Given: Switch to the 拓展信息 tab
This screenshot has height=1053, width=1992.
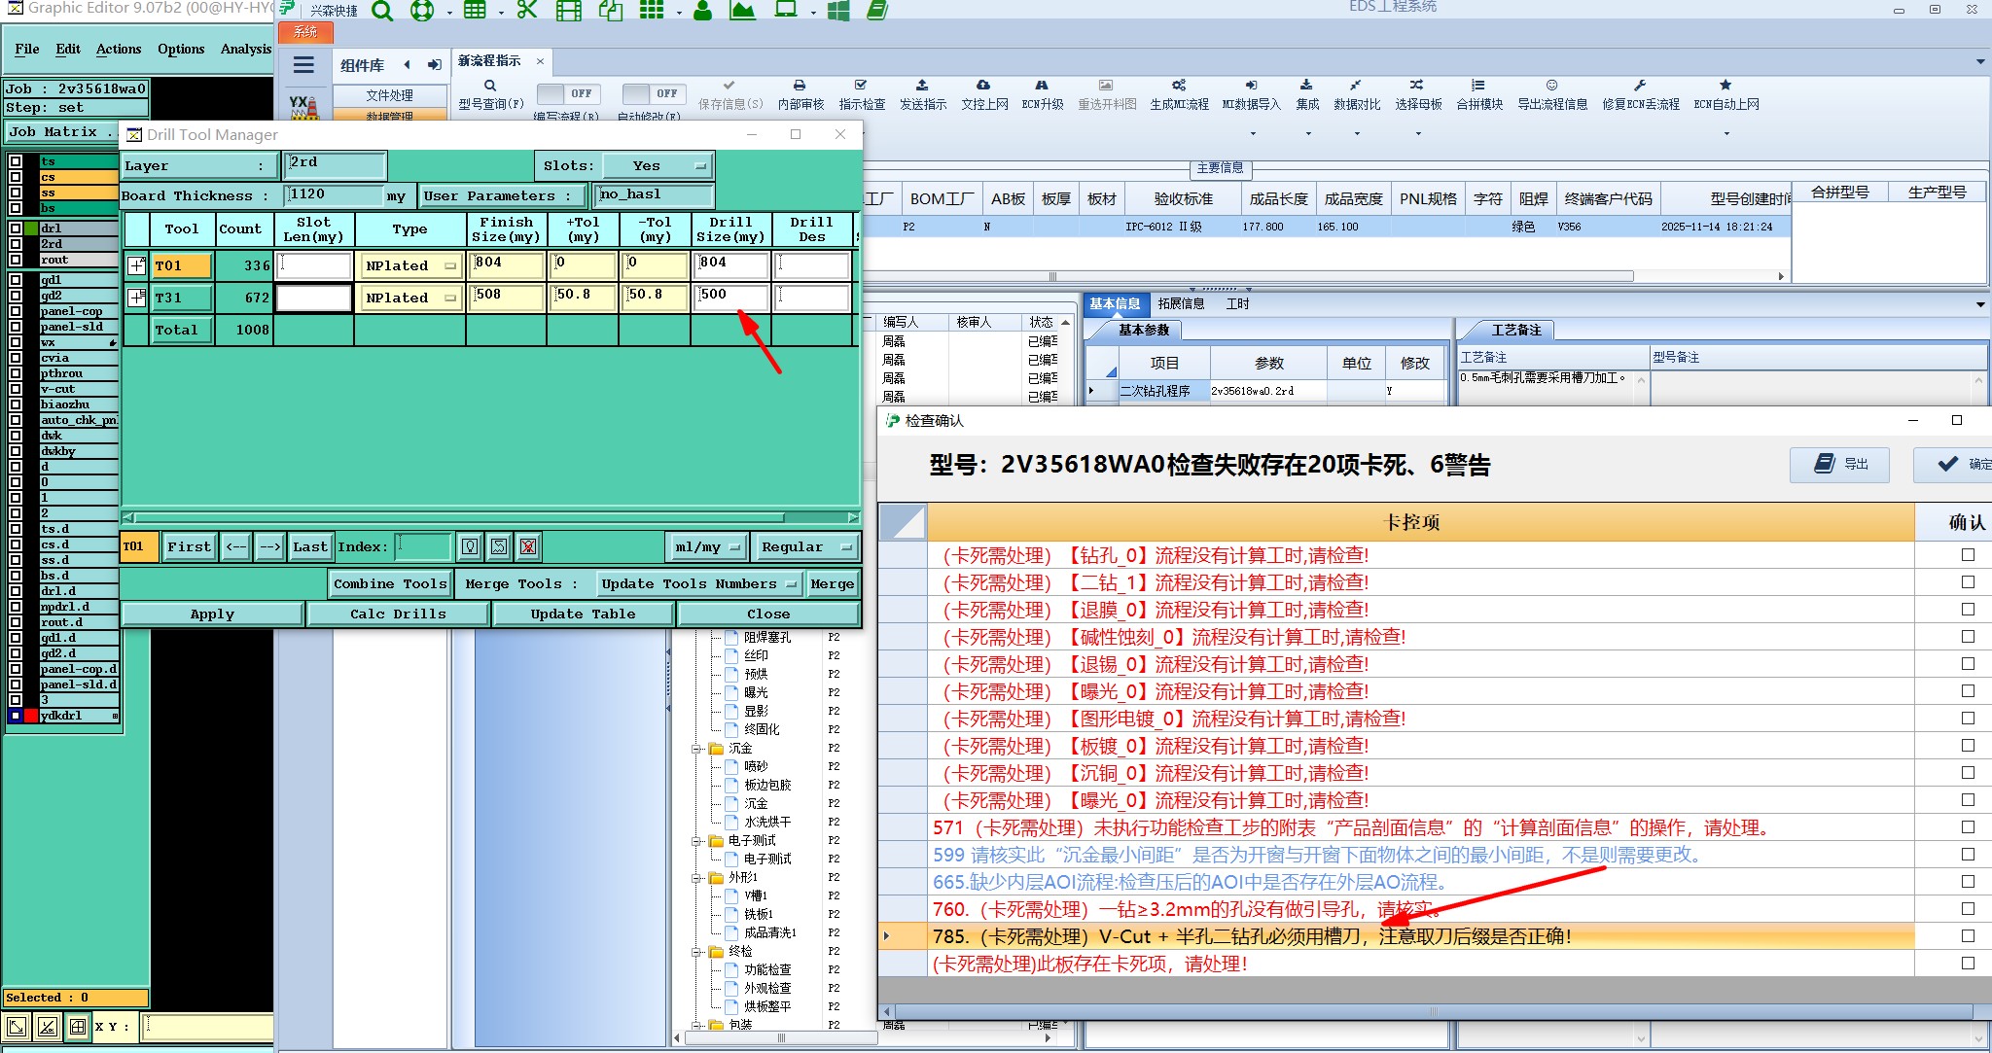Looking at the screenshot, I should [1181, 304].
